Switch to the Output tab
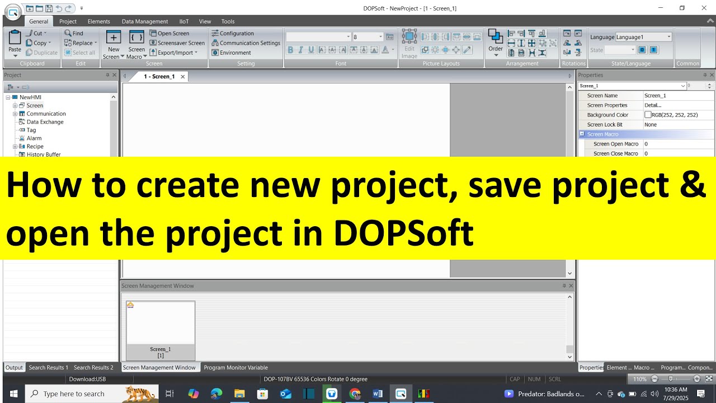 point(14,368)
